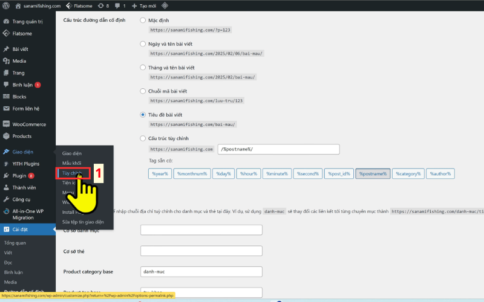Click the Flatsome toolbar icon
484x302 pixels.
(69, 6)
